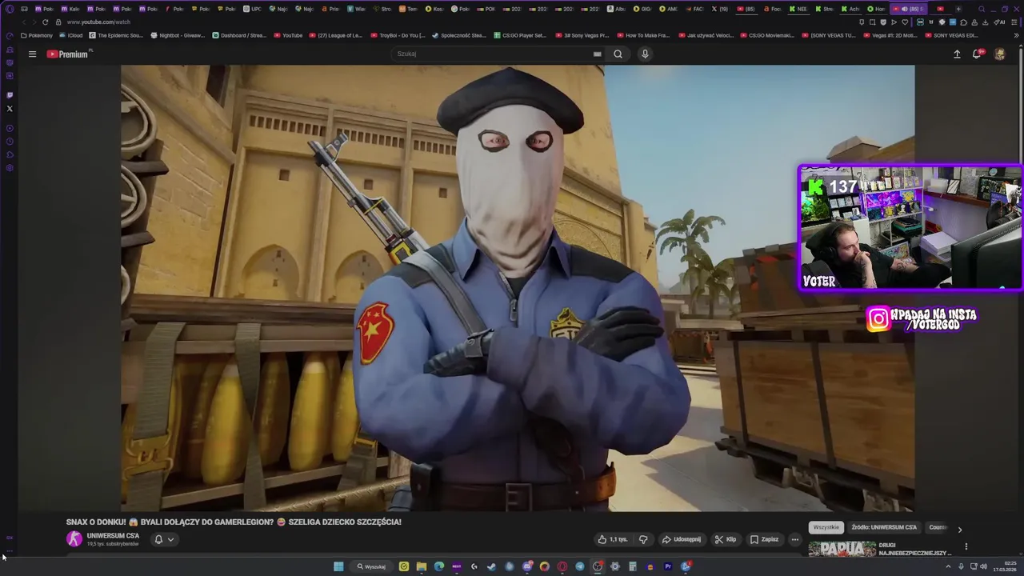Expand hidden system tray icons chevron

(x=949, y=566)
